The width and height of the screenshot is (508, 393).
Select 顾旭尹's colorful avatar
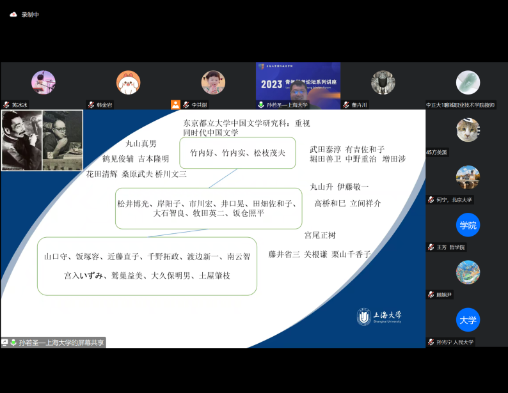point(468,272)
